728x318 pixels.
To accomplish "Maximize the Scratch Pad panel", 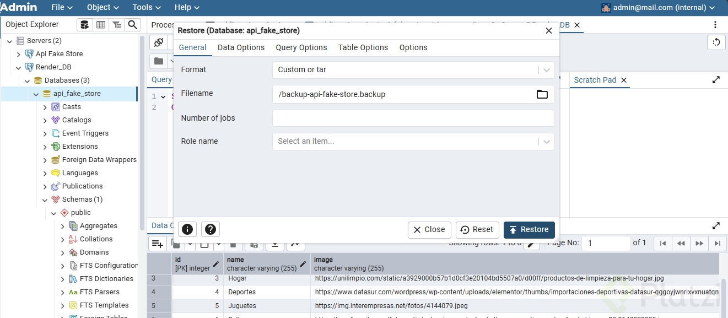I will coord(716,80).
